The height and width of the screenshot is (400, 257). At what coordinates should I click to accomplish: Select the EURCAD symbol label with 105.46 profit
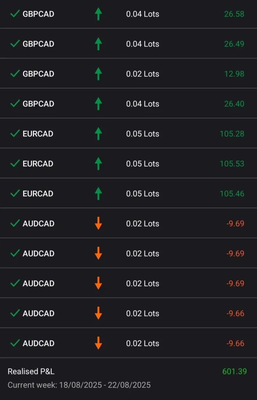pyautogui.click(x=38, y=194)
